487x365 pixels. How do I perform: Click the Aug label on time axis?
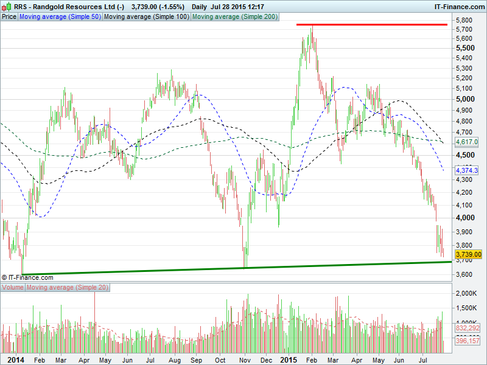coord(175,360)
